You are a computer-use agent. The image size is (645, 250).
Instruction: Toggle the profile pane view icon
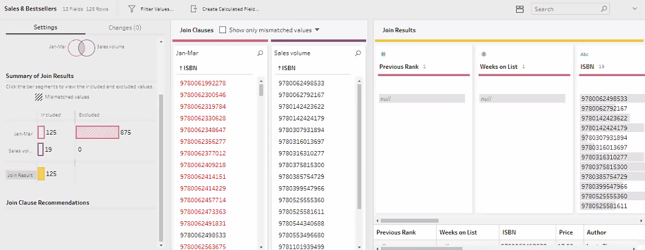click(520, 9)
